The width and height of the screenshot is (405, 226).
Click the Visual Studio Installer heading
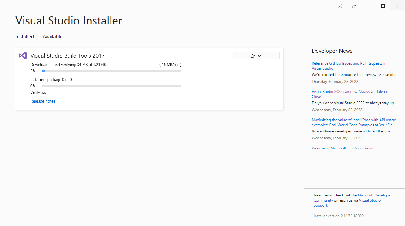coord(69,21)
